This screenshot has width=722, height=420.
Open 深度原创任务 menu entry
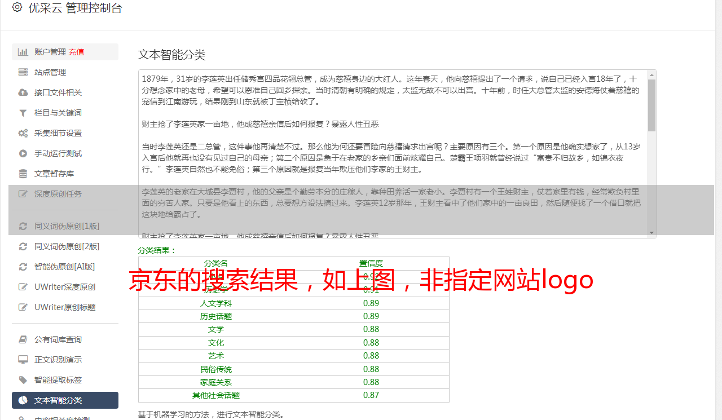pos(65,194)
